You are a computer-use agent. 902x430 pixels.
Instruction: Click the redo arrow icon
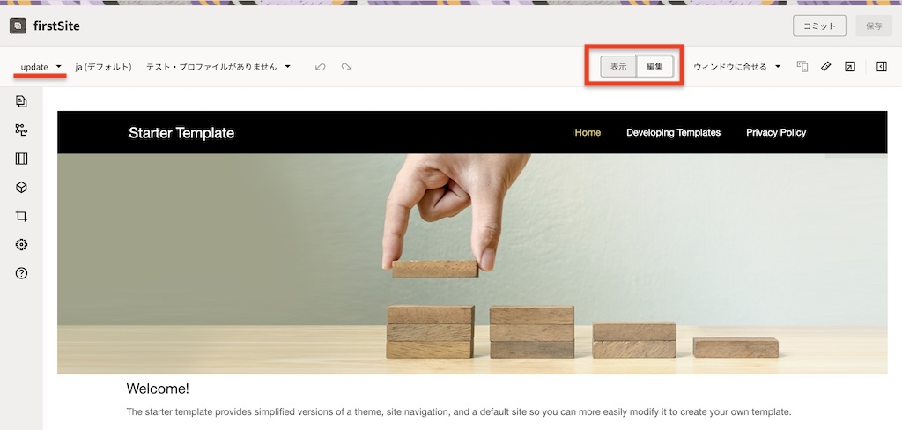(346, 67)
